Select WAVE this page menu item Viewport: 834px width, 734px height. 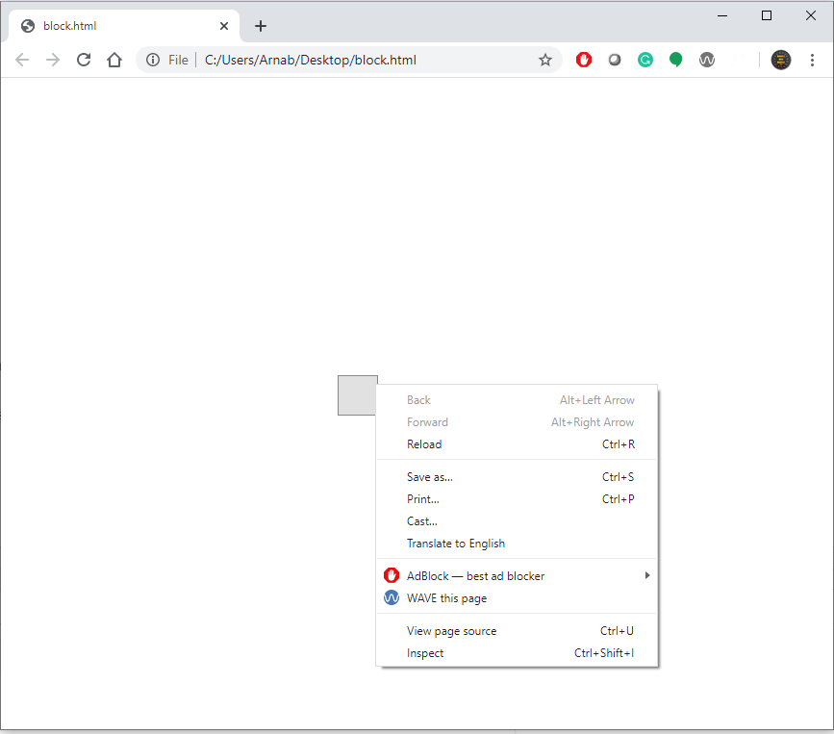click(517, 598)
